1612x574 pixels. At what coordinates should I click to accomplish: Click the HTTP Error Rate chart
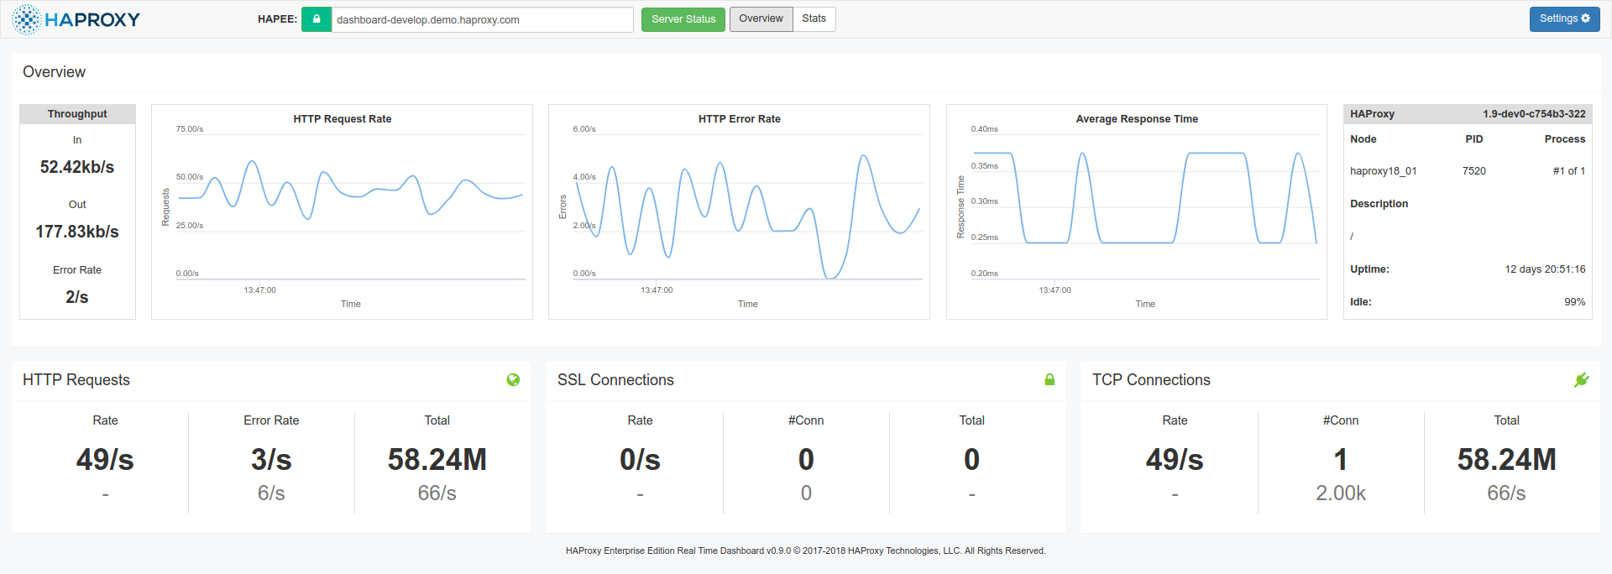click(739, 211)
